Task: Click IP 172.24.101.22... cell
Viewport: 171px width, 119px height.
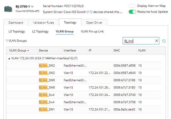Action: (x=99, y=73)
